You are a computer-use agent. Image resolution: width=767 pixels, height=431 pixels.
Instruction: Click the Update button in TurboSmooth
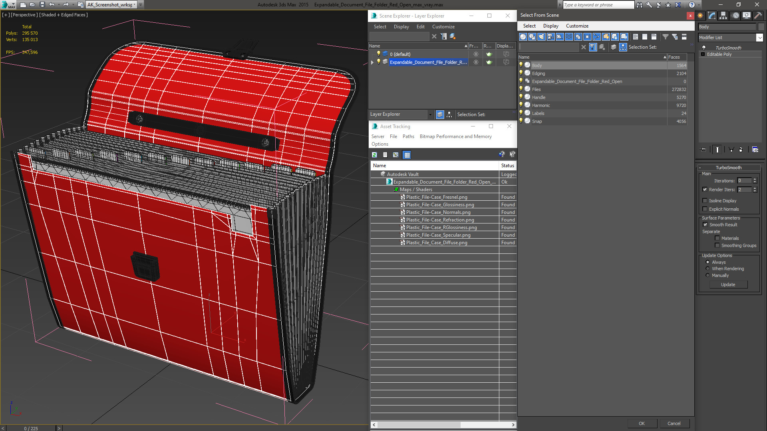728,284
